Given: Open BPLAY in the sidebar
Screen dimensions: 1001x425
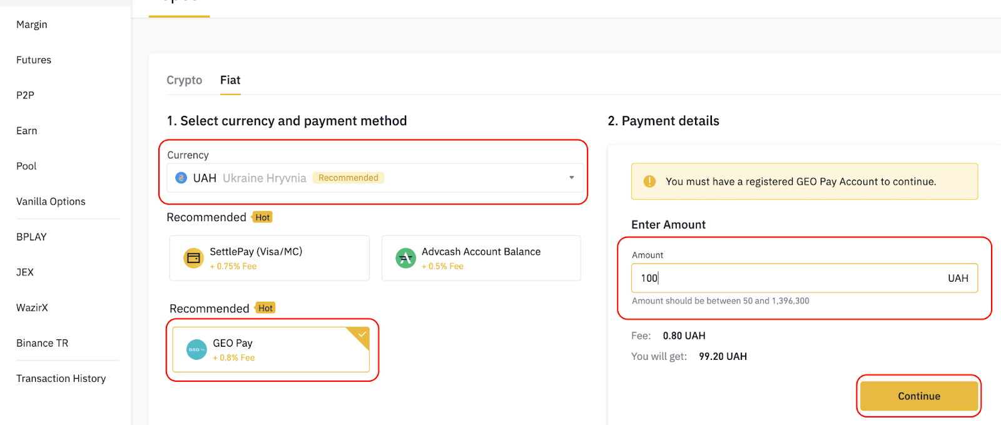Looking at the screenshot, I should 31,237.
